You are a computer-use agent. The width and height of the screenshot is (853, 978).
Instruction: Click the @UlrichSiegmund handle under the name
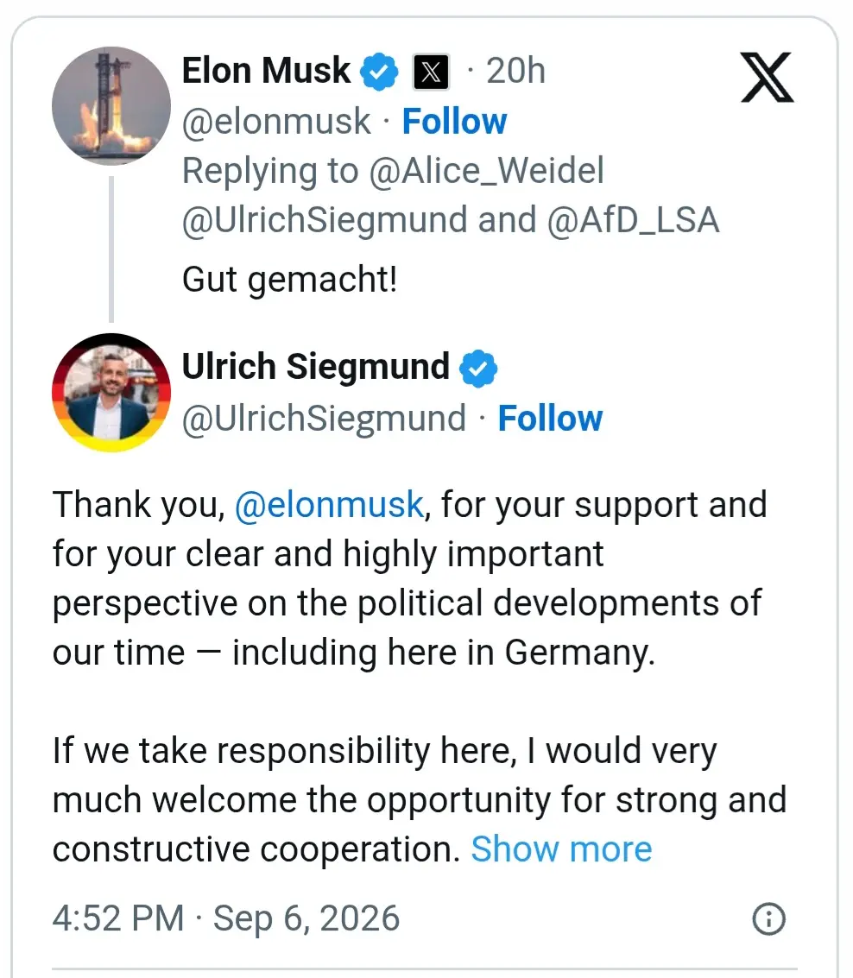325,418
